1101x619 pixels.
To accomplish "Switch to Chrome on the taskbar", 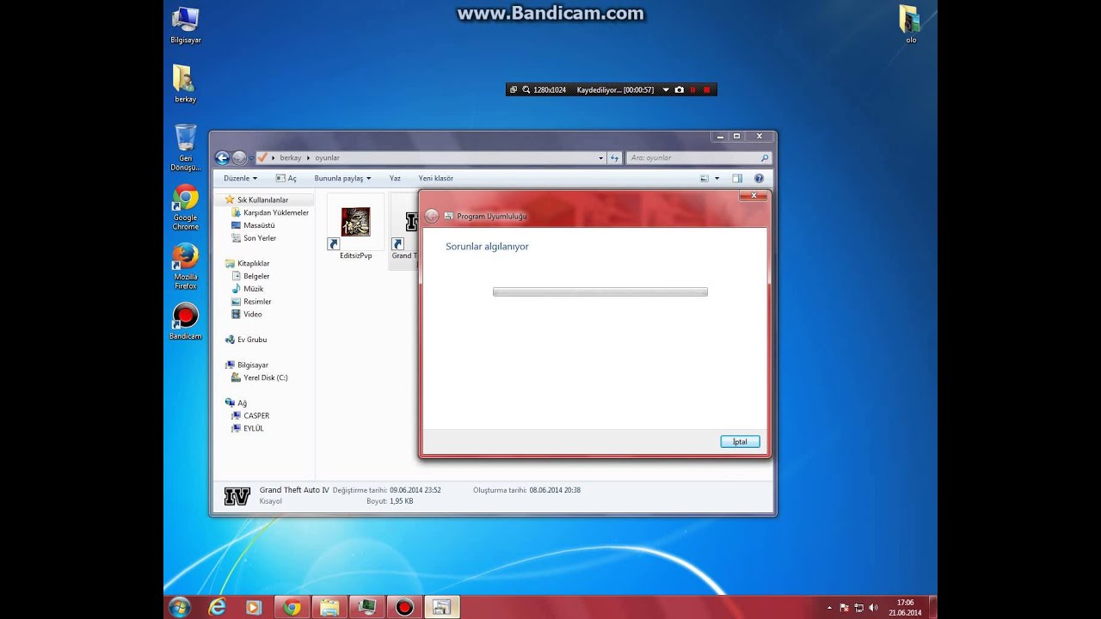I will [292, 607].
